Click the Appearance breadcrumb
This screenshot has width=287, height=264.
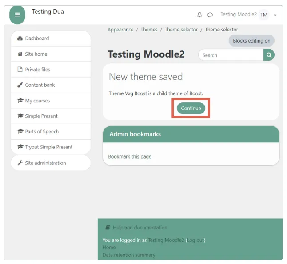pos(120,30)
